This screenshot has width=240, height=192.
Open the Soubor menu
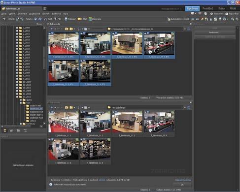coord(4,14)
